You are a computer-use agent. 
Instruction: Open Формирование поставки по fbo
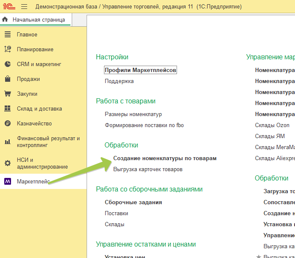pos(144,125)
